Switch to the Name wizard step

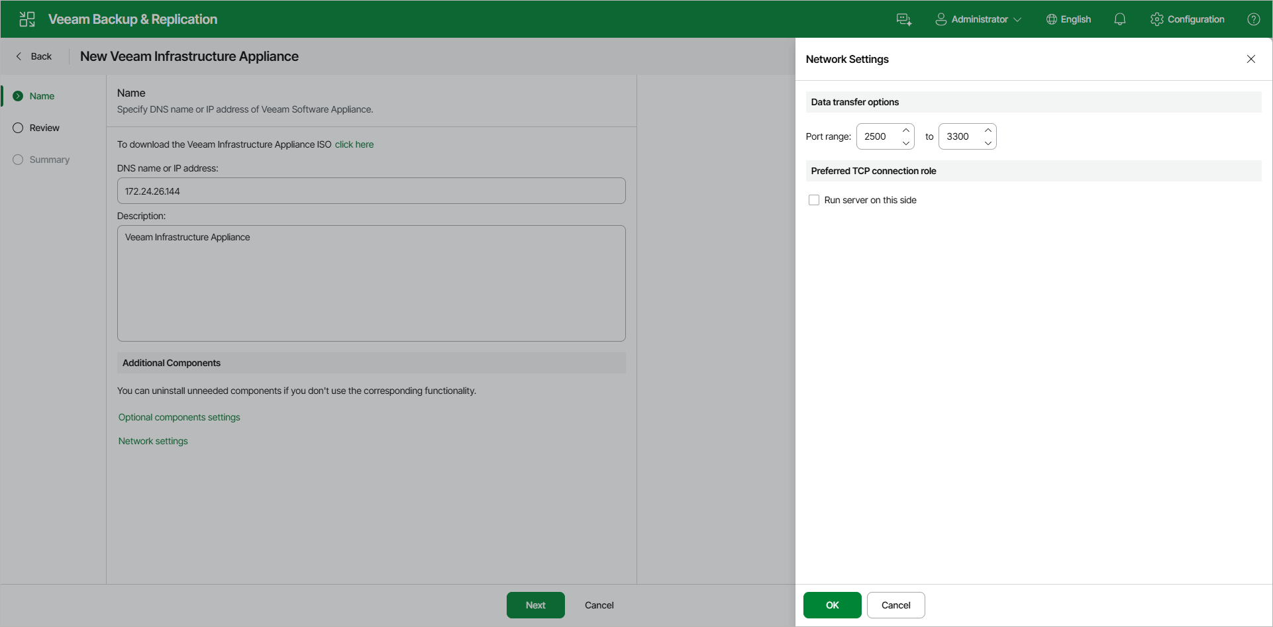(42, 95)
